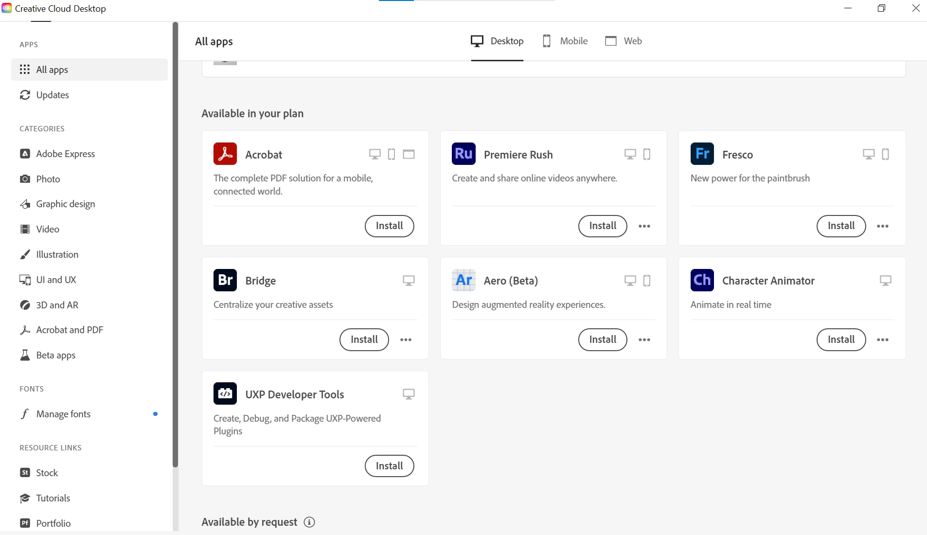Open the Portfolio resource link

tap(89, 523)
